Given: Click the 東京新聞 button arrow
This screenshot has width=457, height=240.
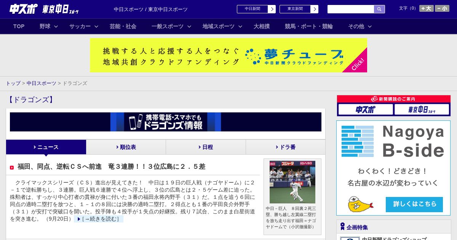Looking at the screenshot, I should click(314, 9).
